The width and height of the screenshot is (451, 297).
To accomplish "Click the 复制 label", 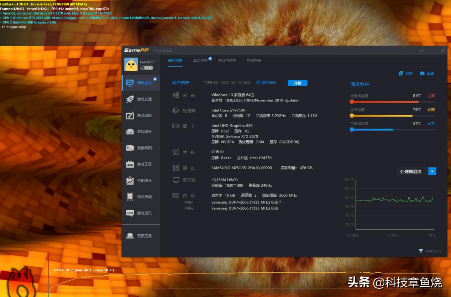I will pos(409,73).
